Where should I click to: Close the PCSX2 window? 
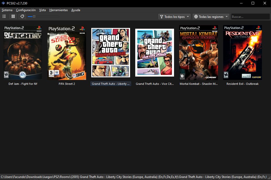point(265,3)
